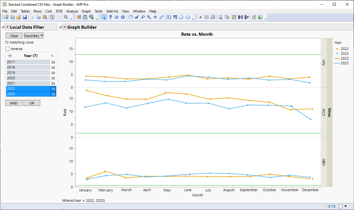Click the run script green arrow icon

[260, 17]
